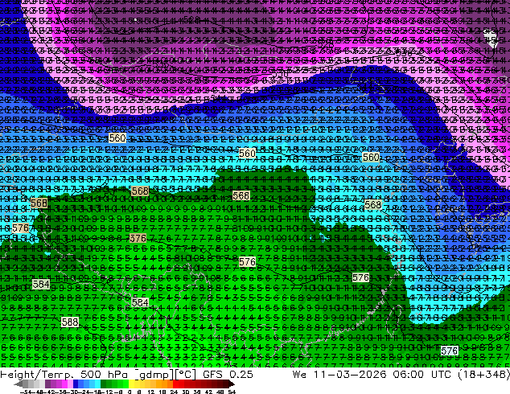Viewport: 510px width, 394px height.
Task: Click the bright red legend swatch above 24
Action: pyautogui.click(x=175, y=384)
